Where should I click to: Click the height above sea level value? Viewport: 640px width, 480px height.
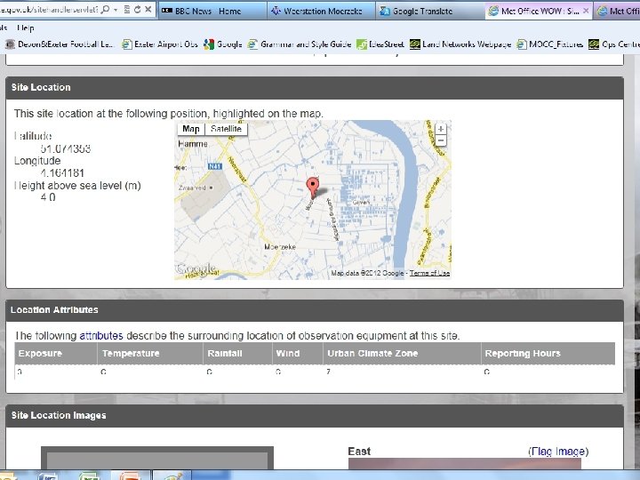[x=48, y=197]
